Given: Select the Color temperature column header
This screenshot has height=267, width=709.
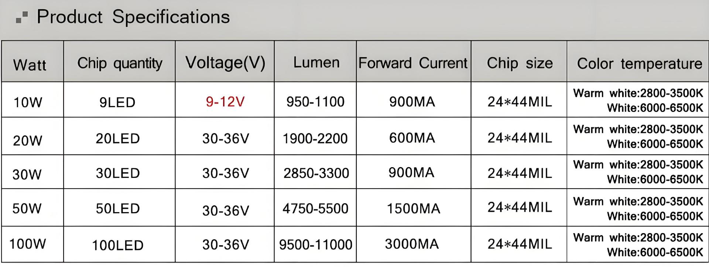Looking at the screenshot, I should click(x=639, y=64).
